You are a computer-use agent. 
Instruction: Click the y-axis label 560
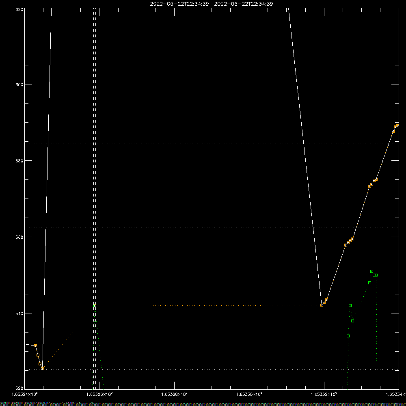(19, 237)
